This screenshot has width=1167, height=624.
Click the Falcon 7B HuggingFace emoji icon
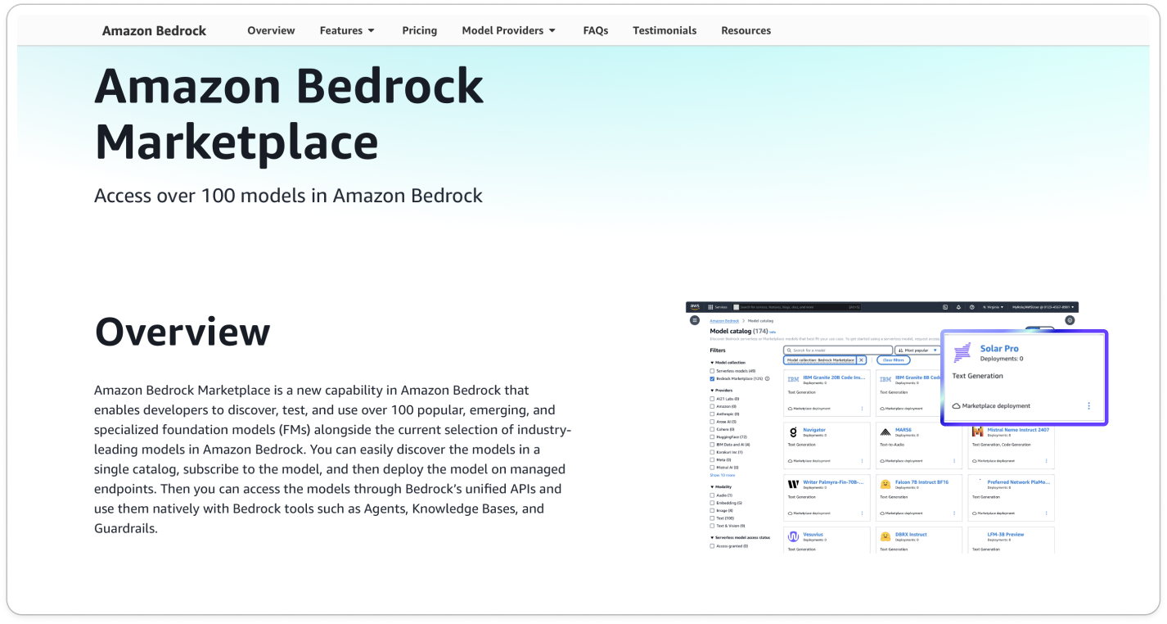click(885, 483)
